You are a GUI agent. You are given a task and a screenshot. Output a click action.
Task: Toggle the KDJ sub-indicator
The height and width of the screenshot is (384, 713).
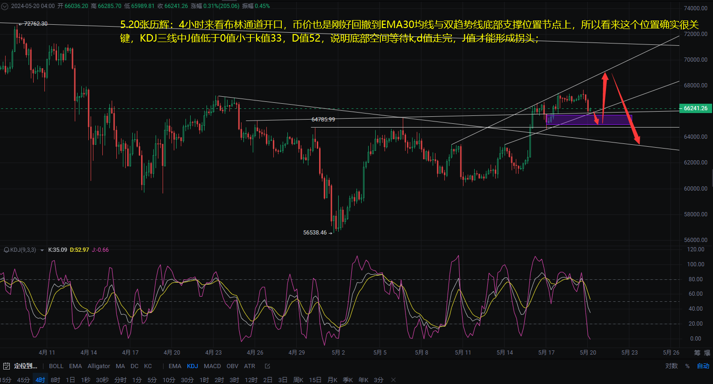tap(193, 366)
